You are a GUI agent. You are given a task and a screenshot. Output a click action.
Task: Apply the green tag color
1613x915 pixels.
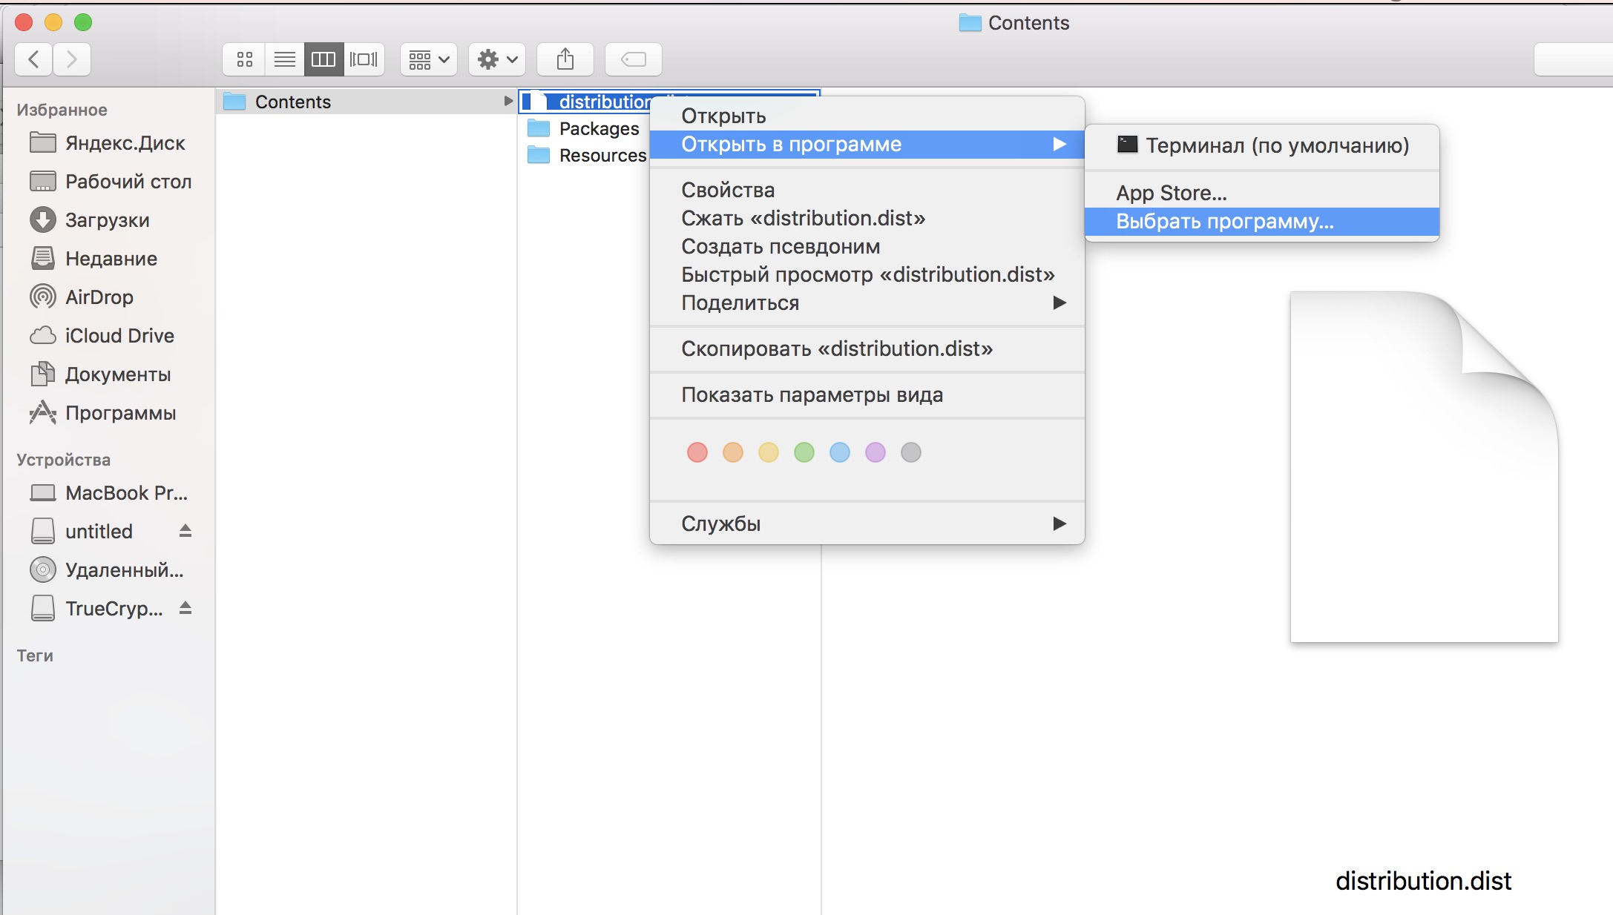[804, 452]
